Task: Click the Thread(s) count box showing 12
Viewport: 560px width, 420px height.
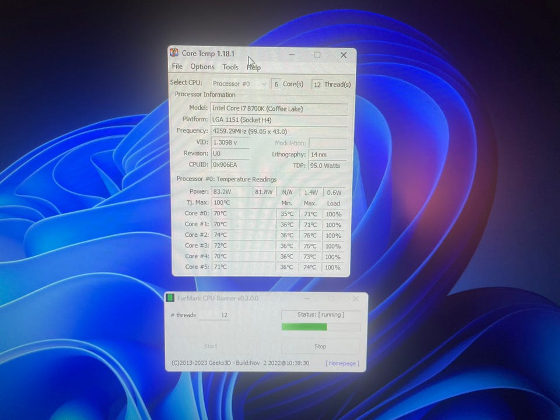Action: point(317,84)
